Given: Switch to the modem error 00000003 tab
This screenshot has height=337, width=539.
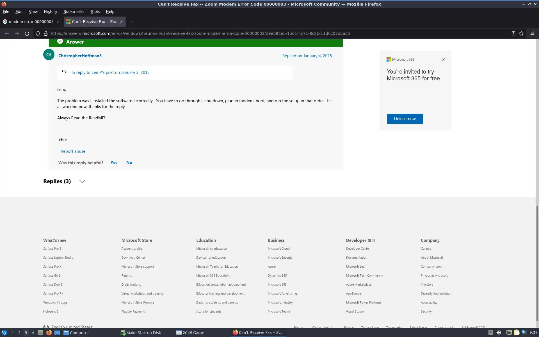Looking at the screenshot, I should [31, 22].
